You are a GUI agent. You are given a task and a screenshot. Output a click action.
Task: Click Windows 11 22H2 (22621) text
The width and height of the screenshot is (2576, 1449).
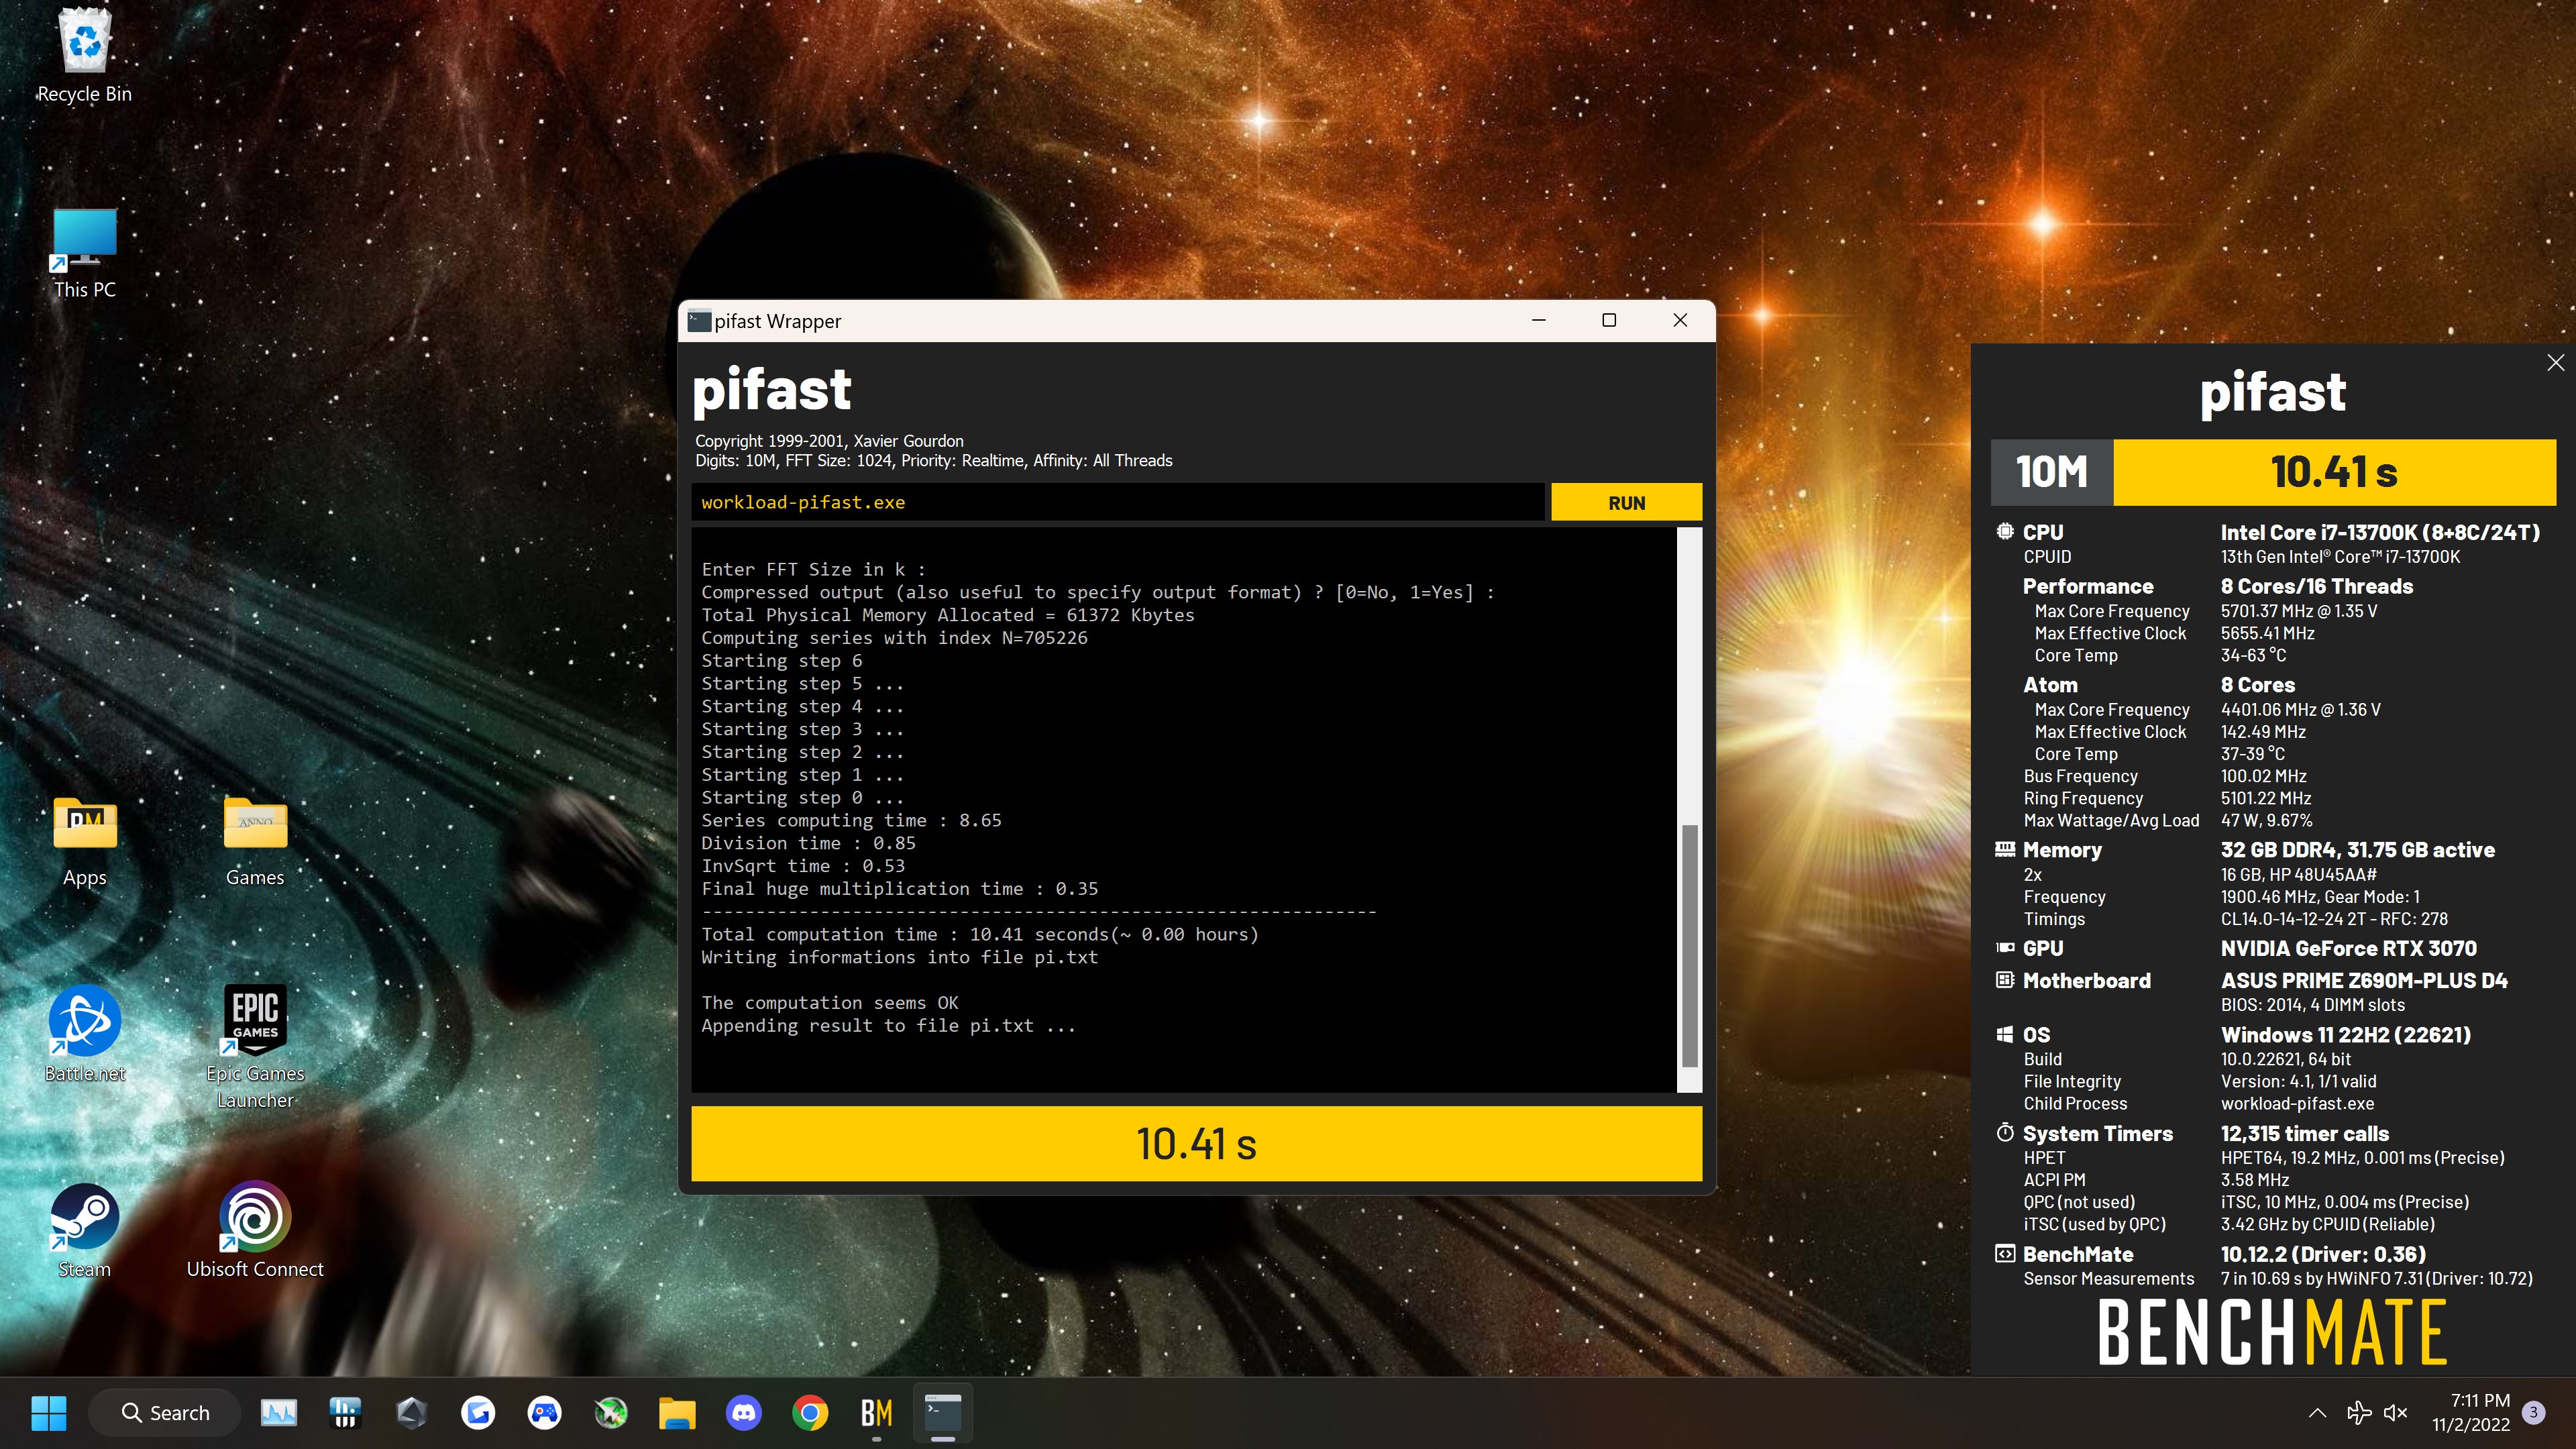[2346, 1035]
